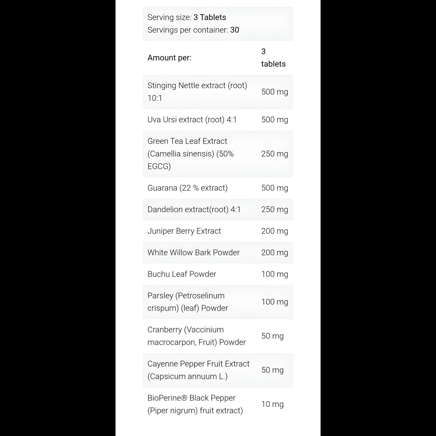Image resolution: width=436 pixels, height=436 pixels.
Task: Click the Servings per container 30 line
Action: [193, 30]
